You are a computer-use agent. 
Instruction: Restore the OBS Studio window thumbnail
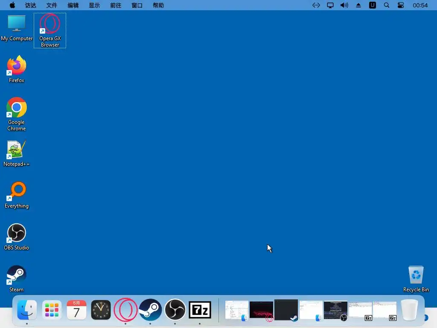[x=335, y=310]
